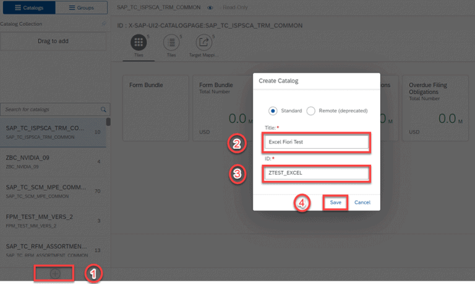Screen dimensions: 475x284
Task: Select the Standard radio button
Action: [x=273, y=111]
